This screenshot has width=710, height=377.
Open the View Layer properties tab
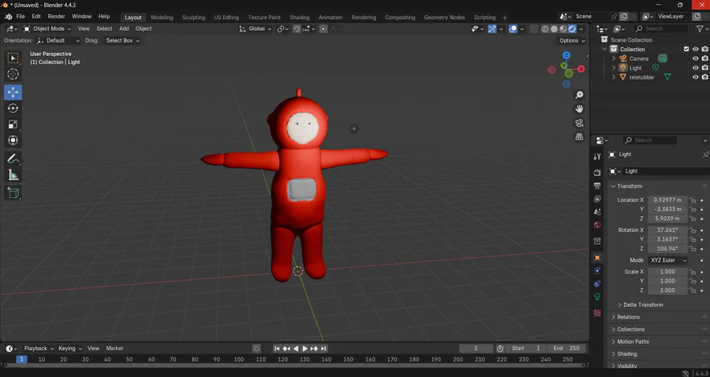pyautogui.click(x=597, y=199)
